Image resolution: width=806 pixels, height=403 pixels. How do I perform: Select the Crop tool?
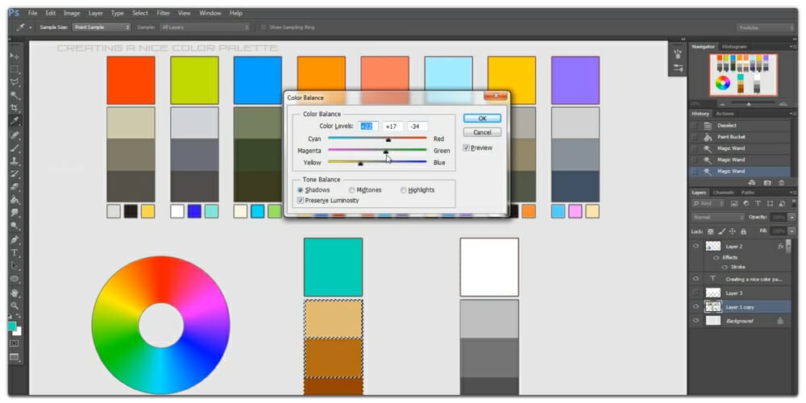tap(15, 108)
